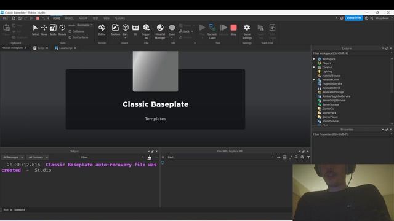Click the Filter workspace search field

pyautogui.click(x=352, y=53)
